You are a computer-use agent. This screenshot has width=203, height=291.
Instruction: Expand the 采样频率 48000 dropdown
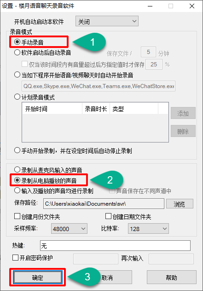pos(69,229)
